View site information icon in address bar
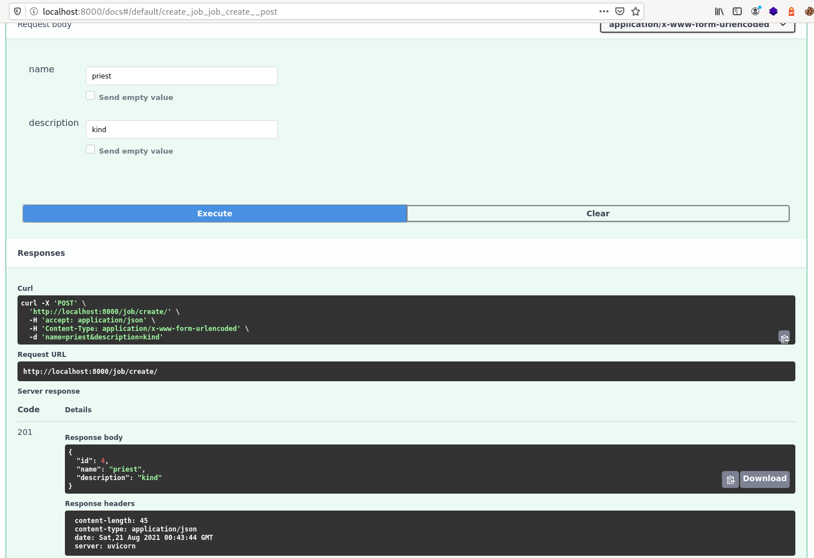 (x=34, y=11)
